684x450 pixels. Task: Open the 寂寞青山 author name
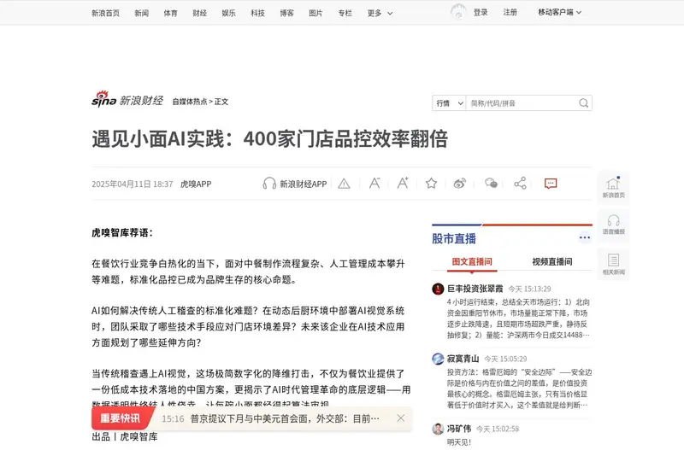pos(463,359)
